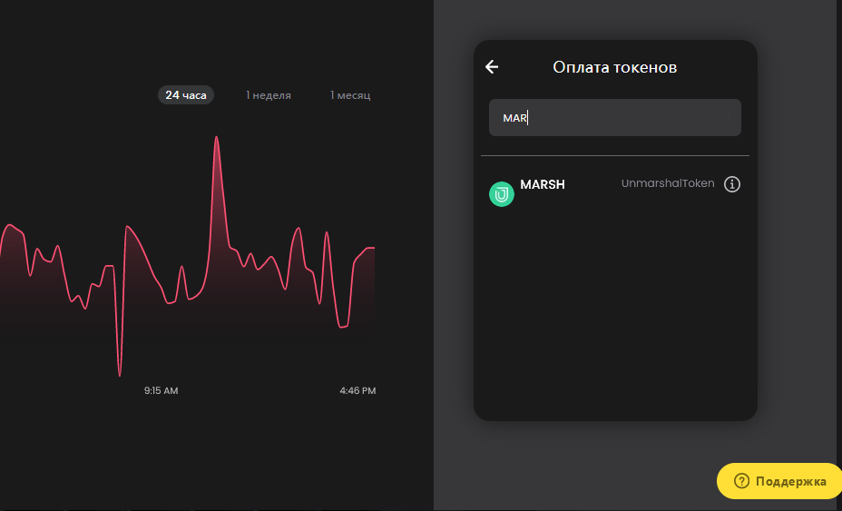The image size is (842, 511).
Task: Select the 24 часа time range
Action: pyautogui.click(x=186, y=95)
